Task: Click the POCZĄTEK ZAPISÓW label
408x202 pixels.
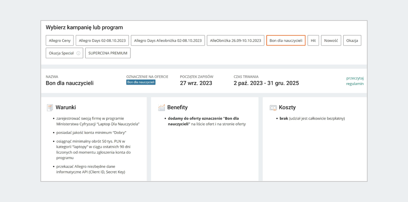Action: 197,77
